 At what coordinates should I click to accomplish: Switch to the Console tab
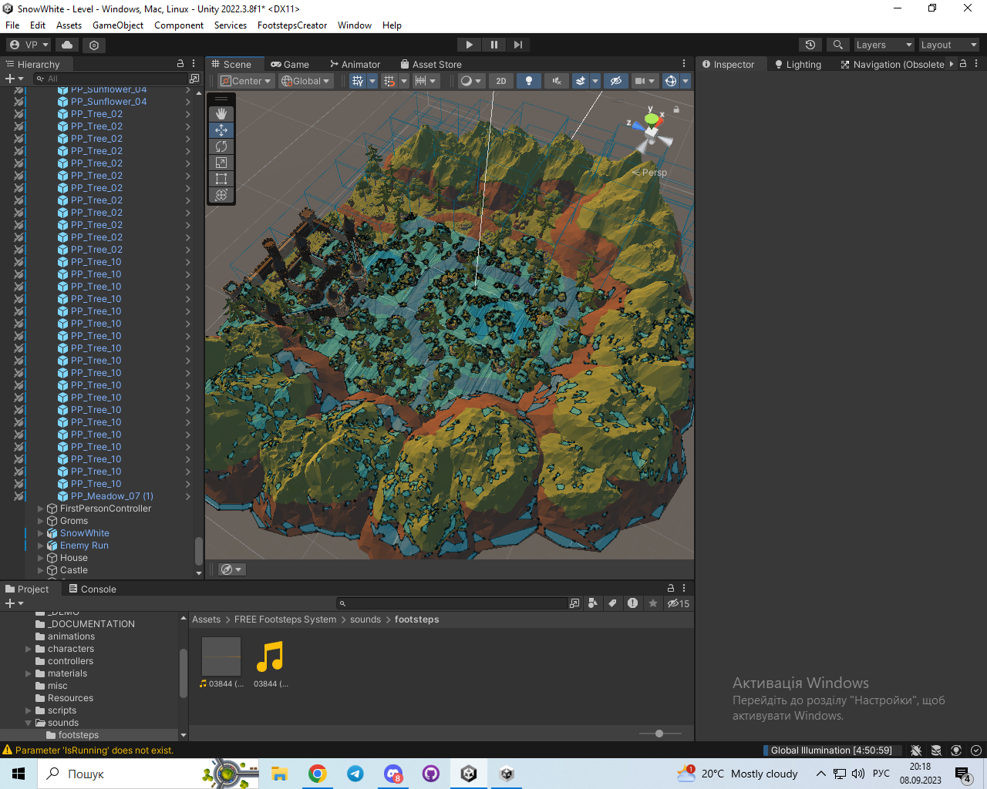[93, 589]
